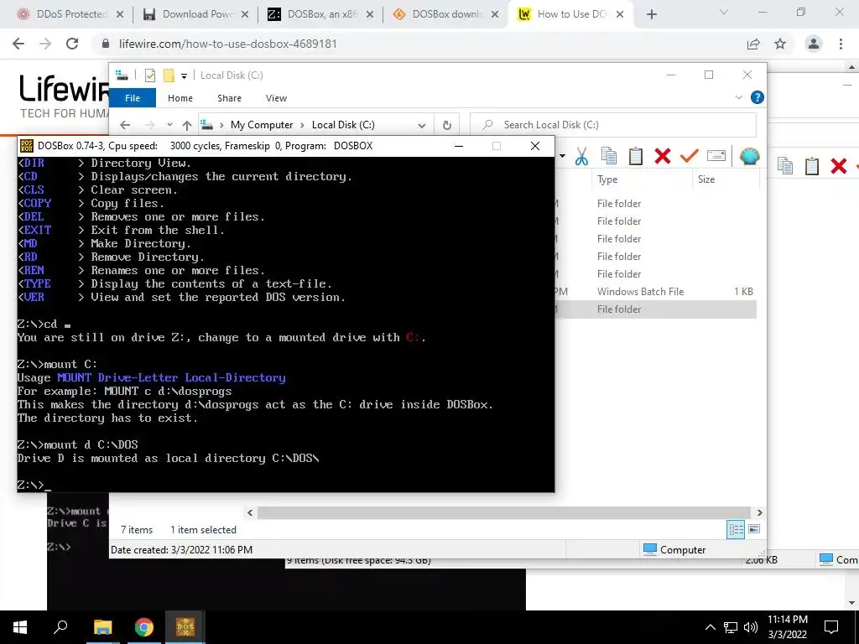This screenshot has height=644, width=859.
Task: Click Local Disk (C:) breadcrumb segment
Action: 343,125
